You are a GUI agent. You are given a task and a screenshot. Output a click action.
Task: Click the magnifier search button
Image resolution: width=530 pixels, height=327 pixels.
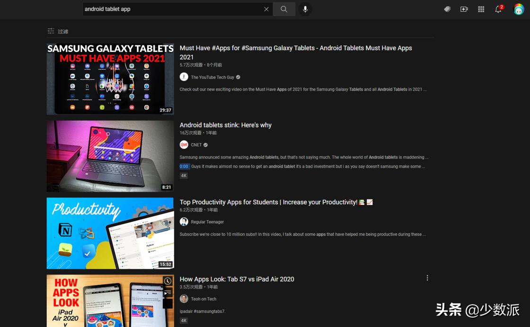pyautogui.click(x=284, y=9)
